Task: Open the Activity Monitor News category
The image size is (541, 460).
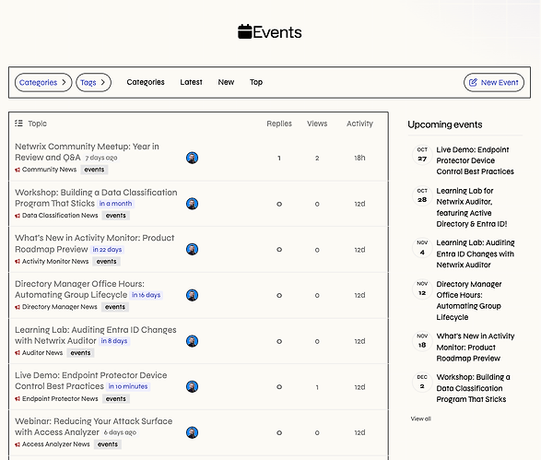Action: click(52, 261)
